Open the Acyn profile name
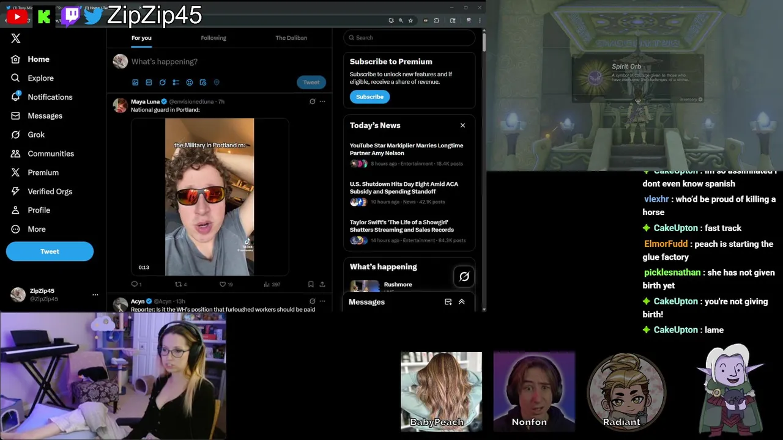The height and width of the screenshot is (440, 783). tap(138, 301)
